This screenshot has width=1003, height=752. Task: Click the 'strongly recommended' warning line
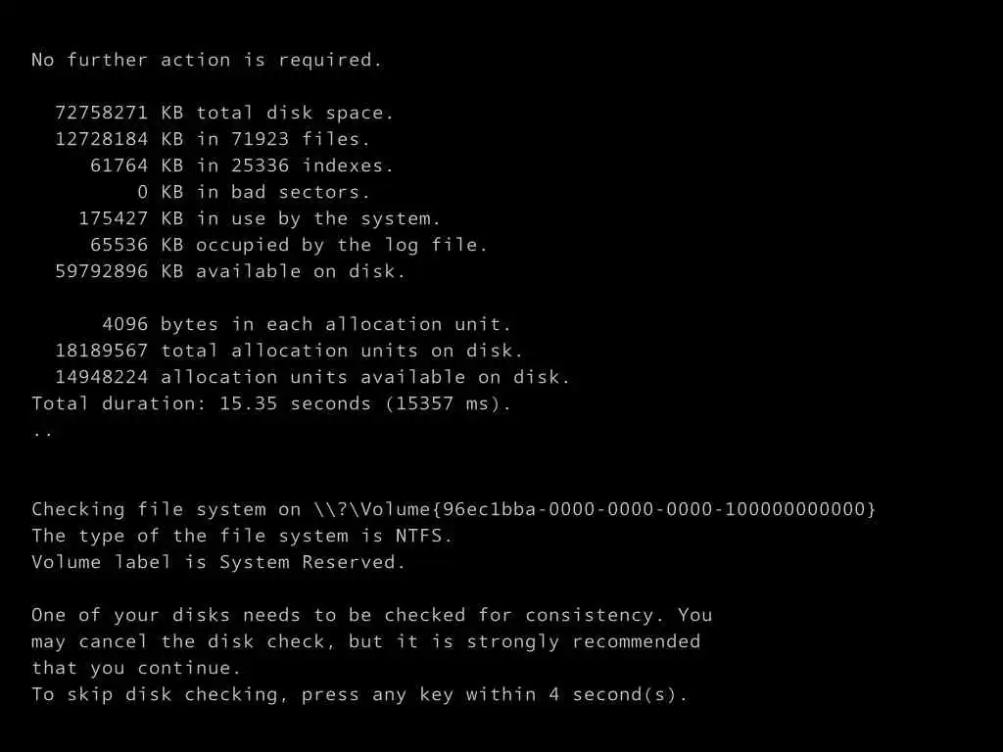click(366, 641)
